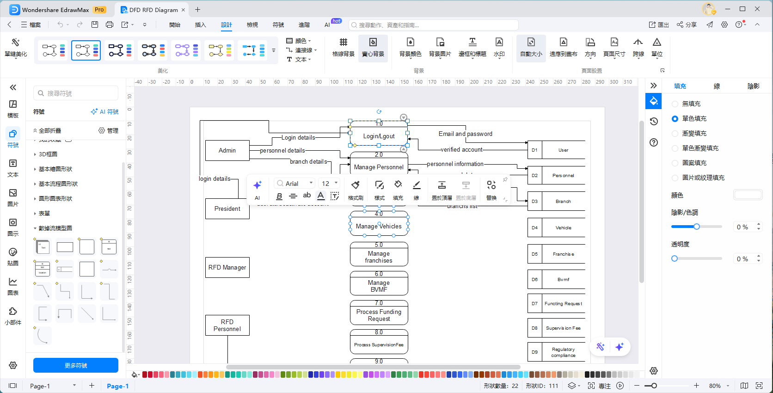Click the 更多符號 button

(76, 365)
